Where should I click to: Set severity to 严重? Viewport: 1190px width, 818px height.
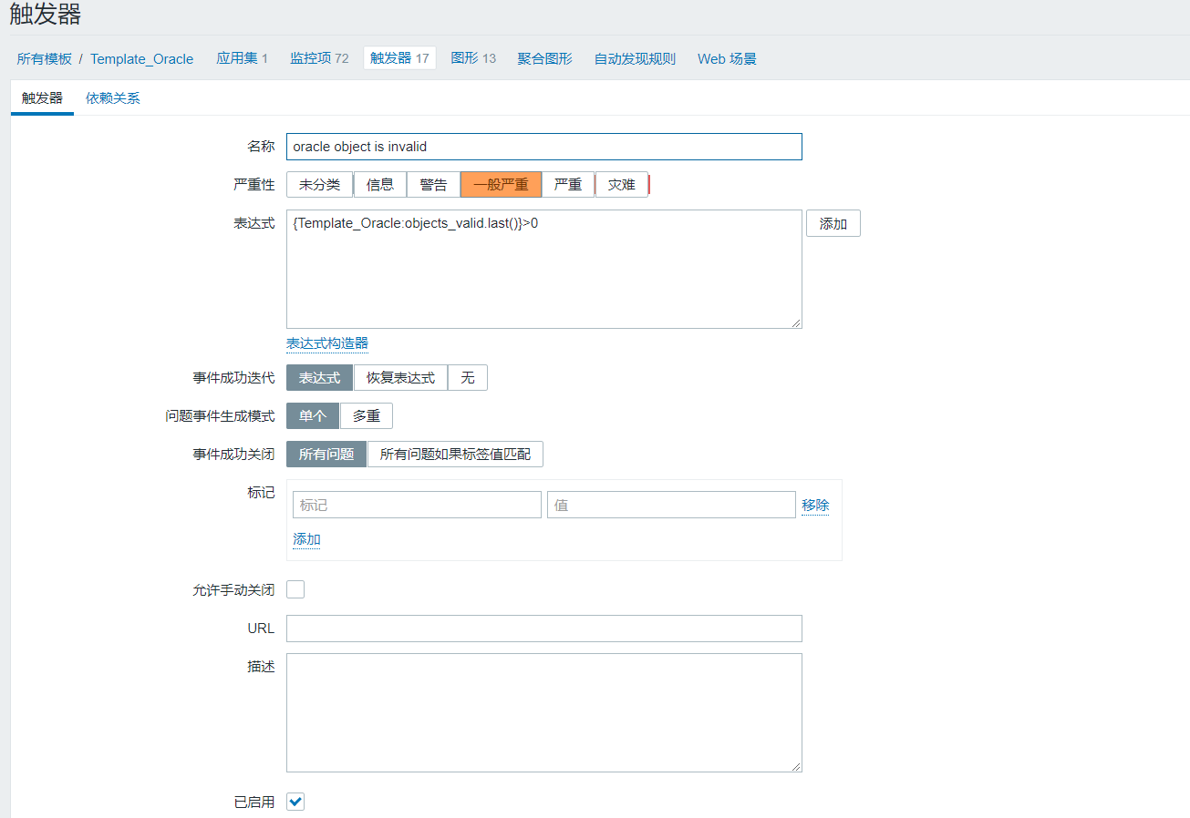568,184
